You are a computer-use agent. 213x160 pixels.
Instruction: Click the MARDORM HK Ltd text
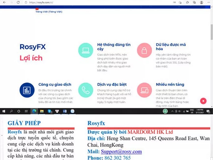click(x=150, y=132)
